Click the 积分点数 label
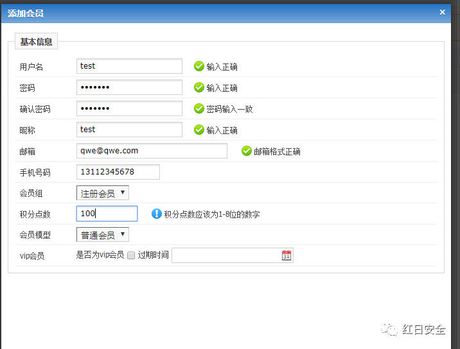The height and width of the screenshot is (349, 460). click(x=35, y=214)
